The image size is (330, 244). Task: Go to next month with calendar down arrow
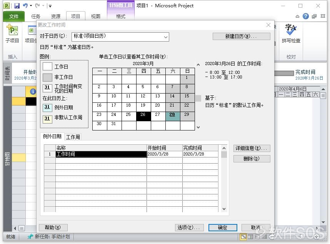coord(198,127)
